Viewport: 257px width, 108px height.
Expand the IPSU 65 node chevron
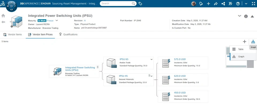coord(152,59)
